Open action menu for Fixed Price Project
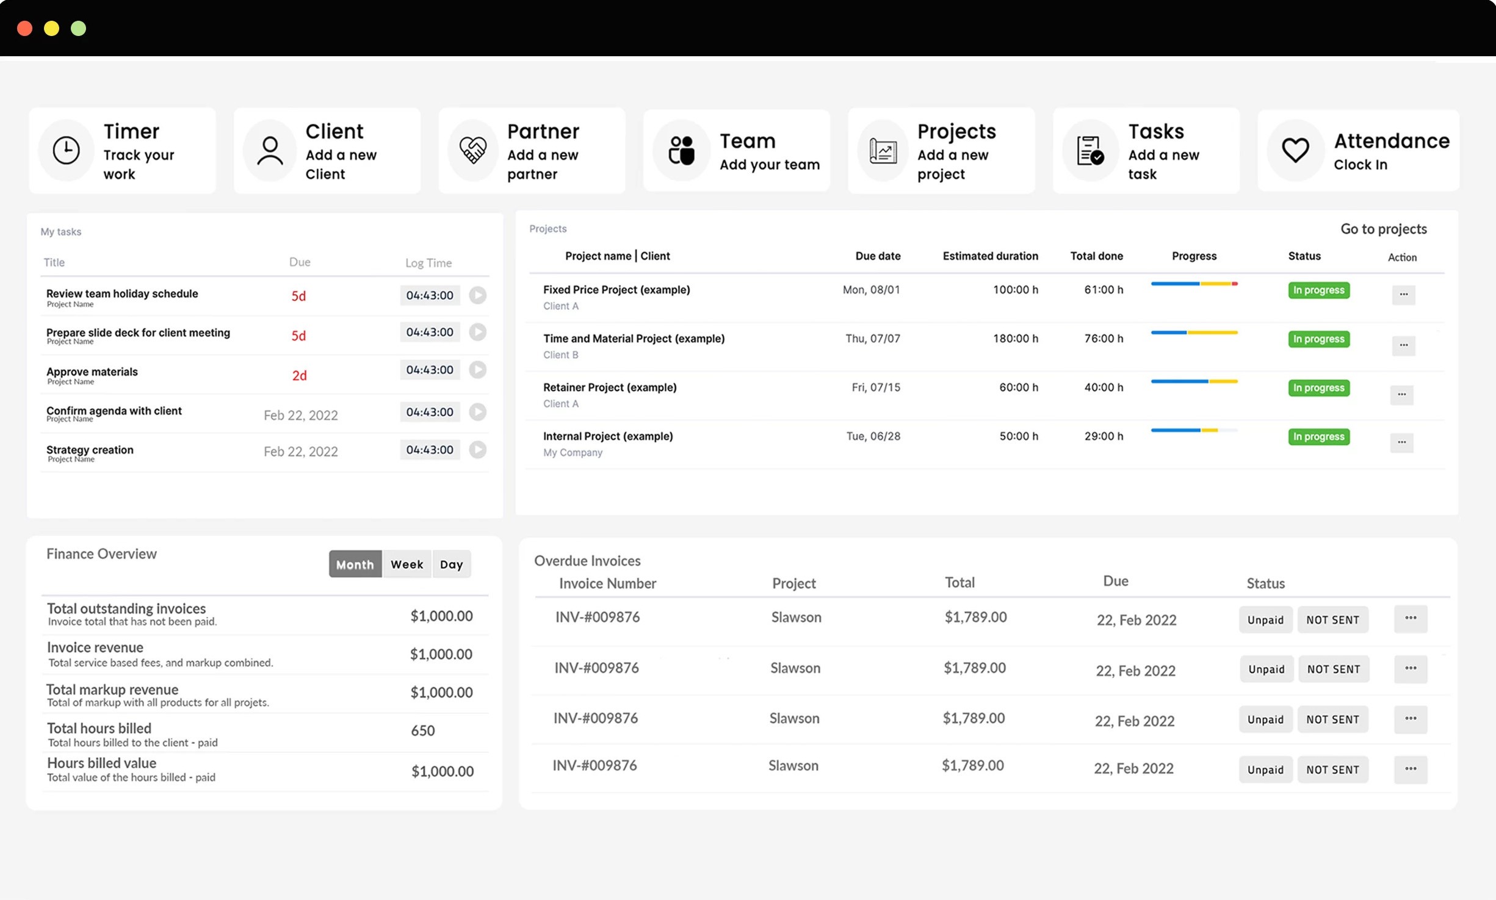Screen dimensions: 1496x900 (1403, 295)
